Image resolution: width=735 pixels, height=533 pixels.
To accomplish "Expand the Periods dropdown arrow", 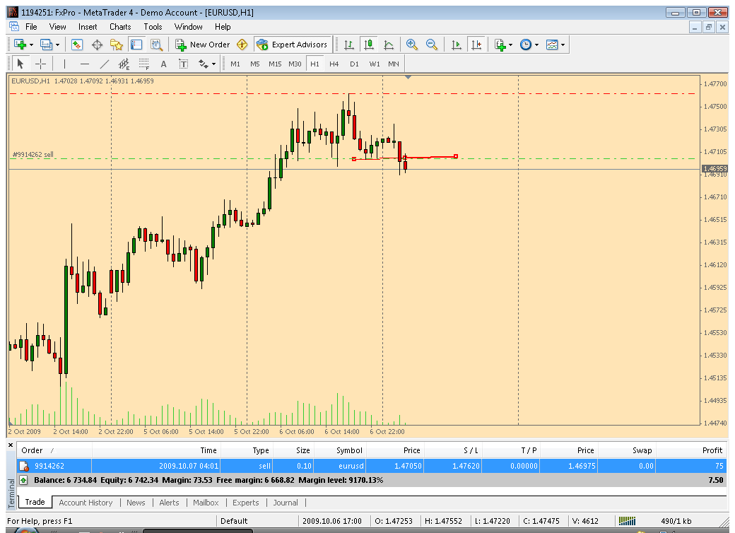I will 536,45.
